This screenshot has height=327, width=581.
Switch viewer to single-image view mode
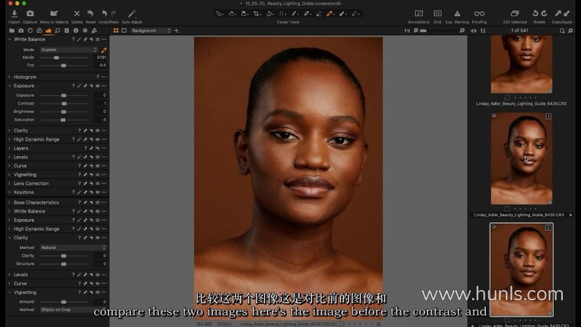[x=124, y=31]
